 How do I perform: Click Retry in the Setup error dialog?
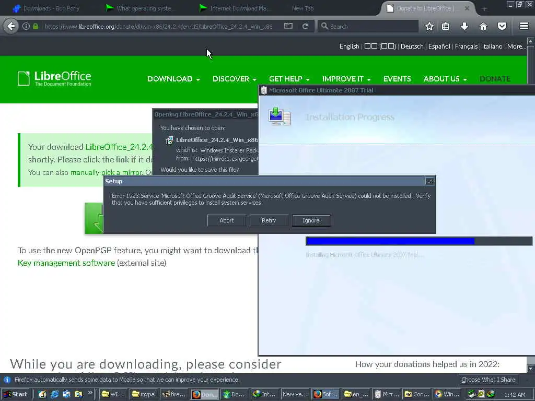(x=269, y=220)
